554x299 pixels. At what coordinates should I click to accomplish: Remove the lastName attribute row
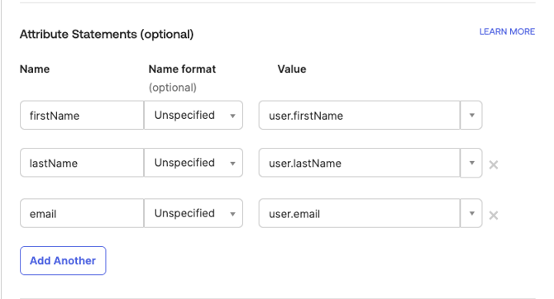[x=494, y=164]
